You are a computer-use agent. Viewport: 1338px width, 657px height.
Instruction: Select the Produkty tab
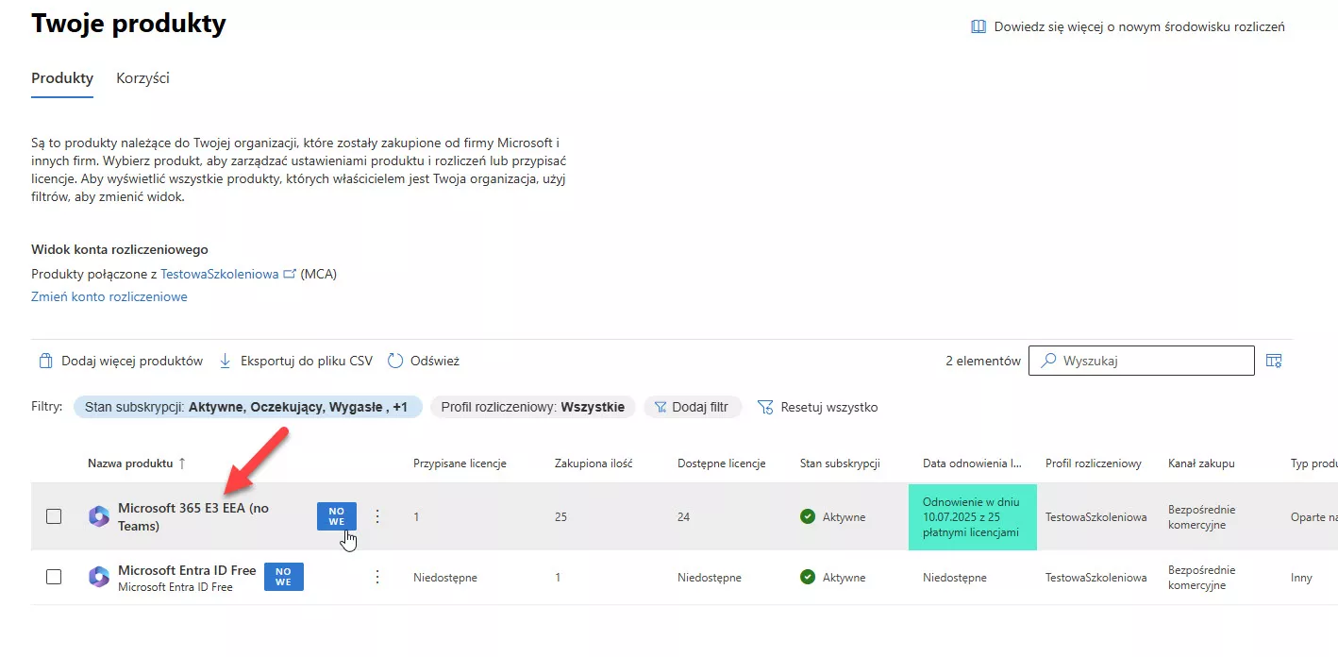pyautogui.click(x=62, y=78)
